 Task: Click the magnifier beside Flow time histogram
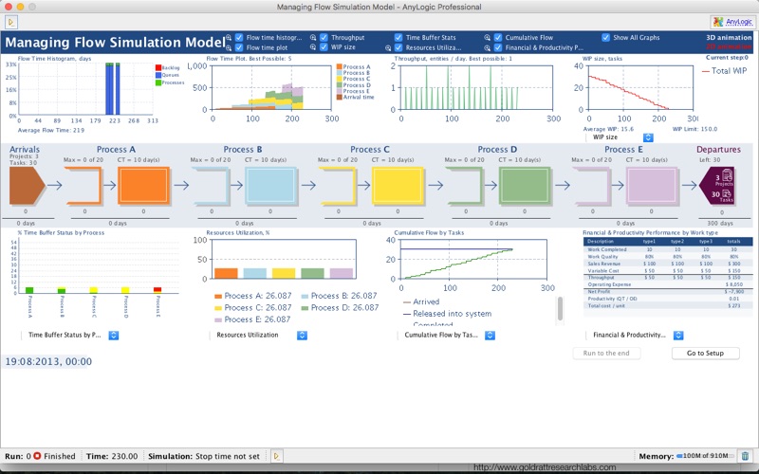point(229,37)
